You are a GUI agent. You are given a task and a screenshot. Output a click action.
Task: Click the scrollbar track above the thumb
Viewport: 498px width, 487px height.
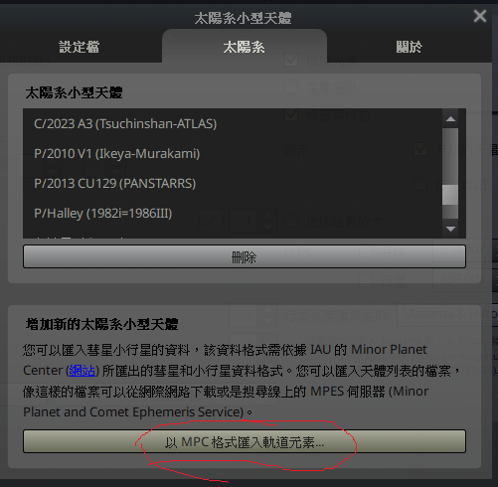click(x=450, y=156)
